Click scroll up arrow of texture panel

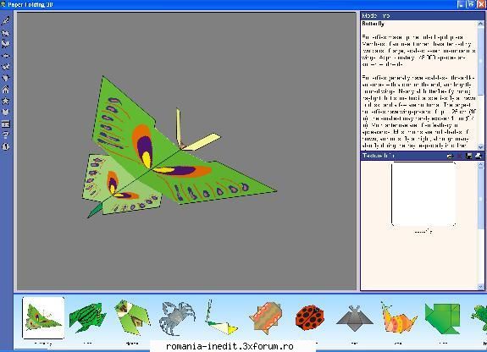481,164
